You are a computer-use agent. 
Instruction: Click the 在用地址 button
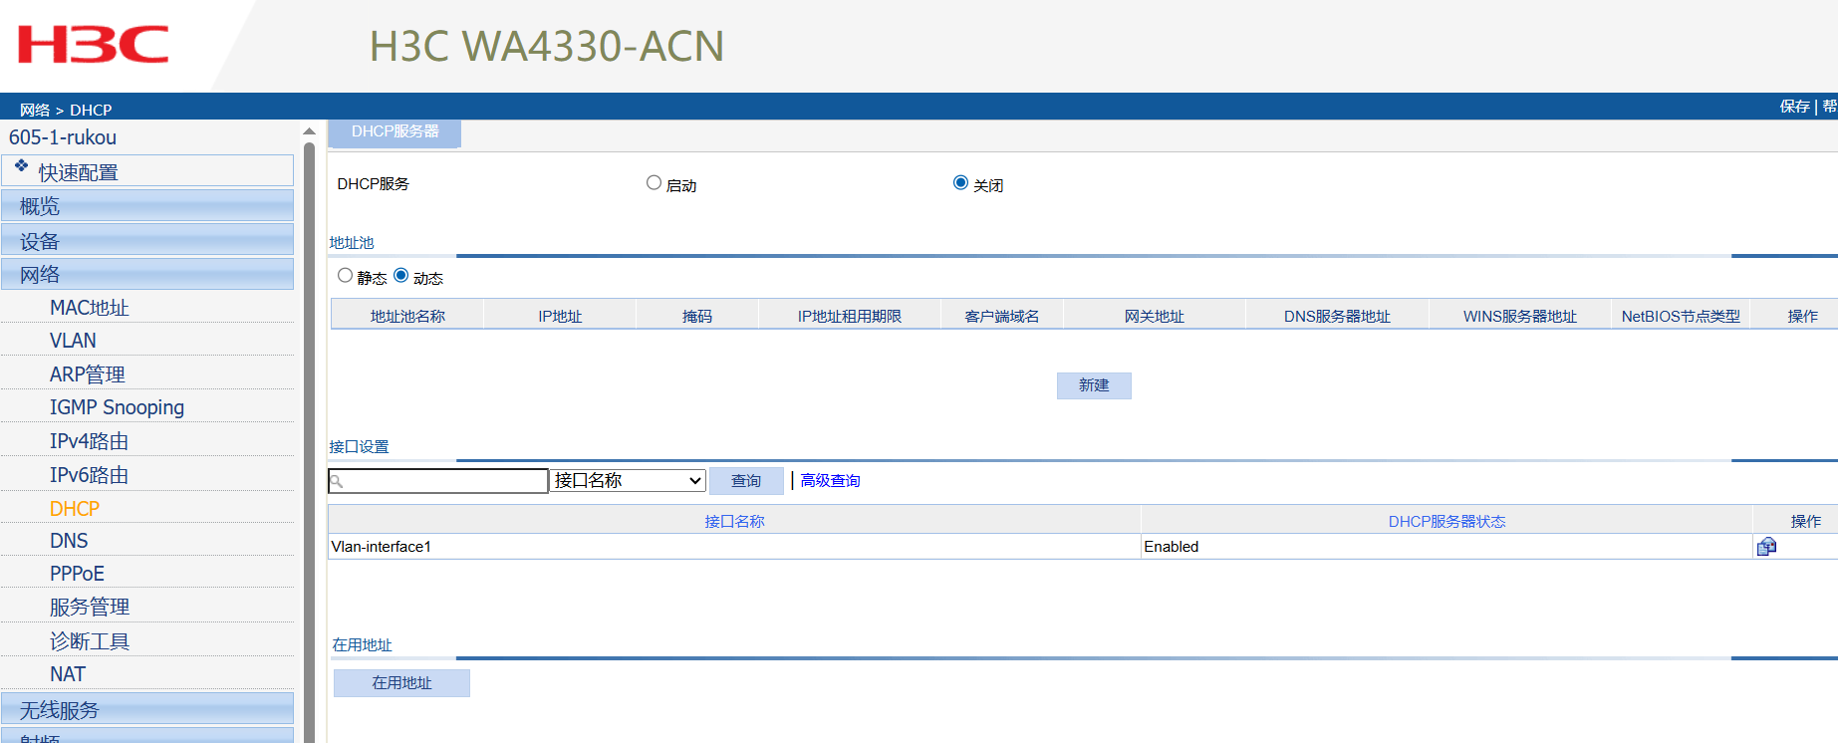coord(401,683)
